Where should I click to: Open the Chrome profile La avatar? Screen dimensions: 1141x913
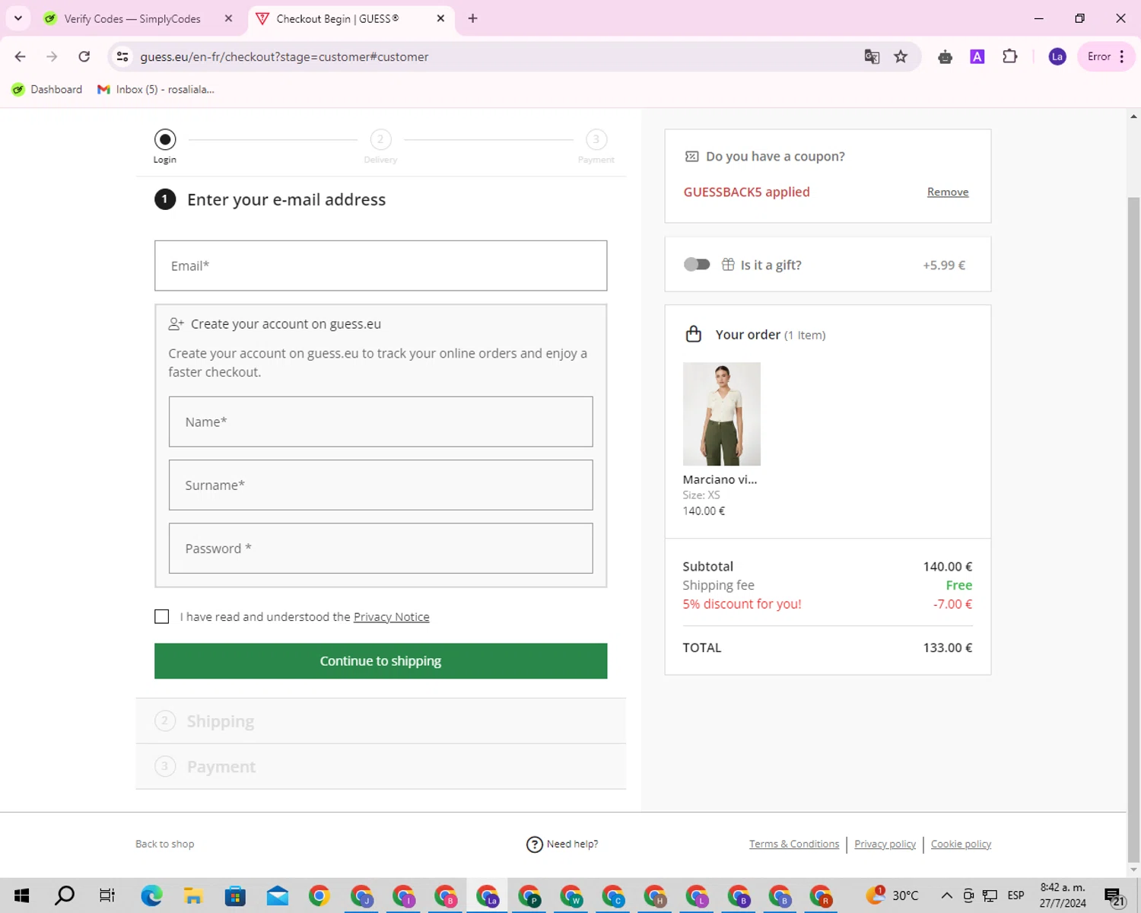[x=1057, y=56]
